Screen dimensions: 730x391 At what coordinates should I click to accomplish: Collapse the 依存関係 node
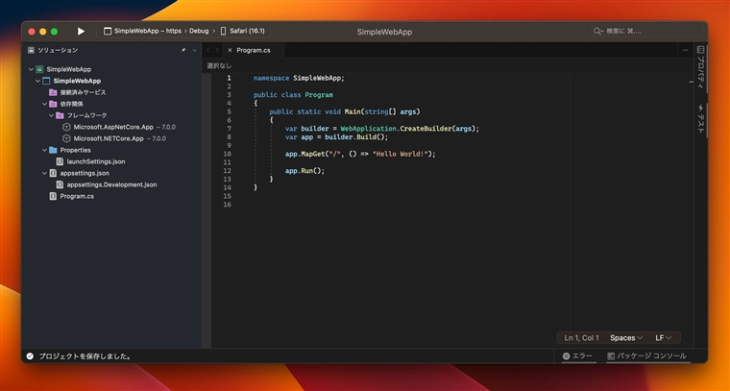coord(45,104)
